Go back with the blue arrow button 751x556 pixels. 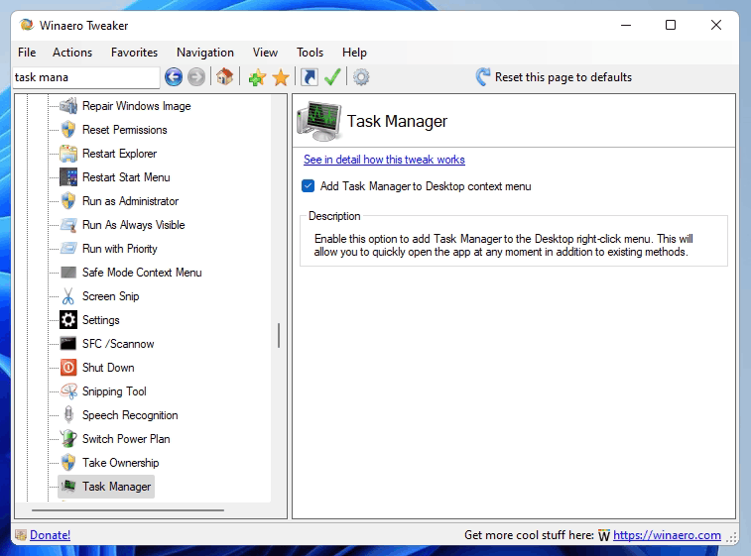pos(174,77)
